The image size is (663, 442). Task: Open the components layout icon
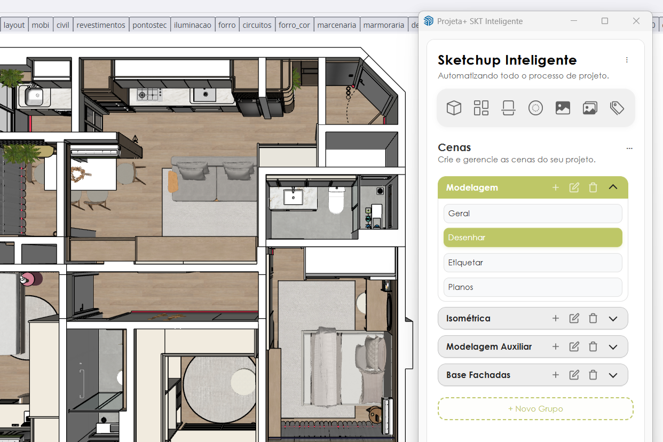[x=481, y=107]
